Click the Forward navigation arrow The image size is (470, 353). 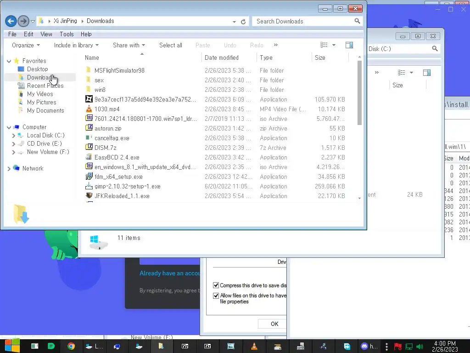click(x=23, y=21)
